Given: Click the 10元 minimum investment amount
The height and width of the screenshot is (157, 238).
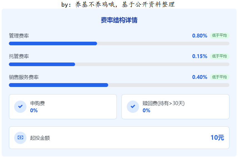Looking at the screenshot, I should [x=217, y=138].
